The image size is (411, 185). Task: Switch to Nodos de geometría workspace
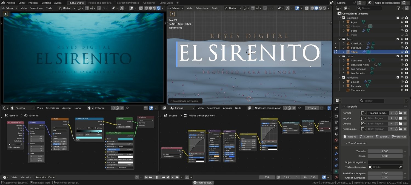pos(100,3)
